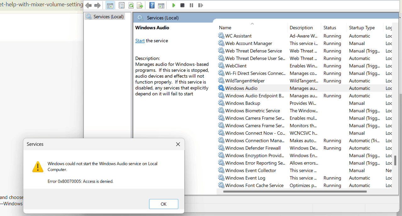The width and height of the screenshot is (402, 216).
Task: Click the gear icon beside WebClient
Action: [x=221, y=65]
